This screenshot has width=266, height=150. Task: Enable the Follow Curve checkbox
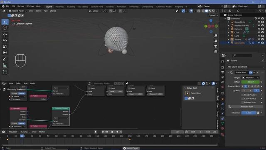click(x=242, y=102)
